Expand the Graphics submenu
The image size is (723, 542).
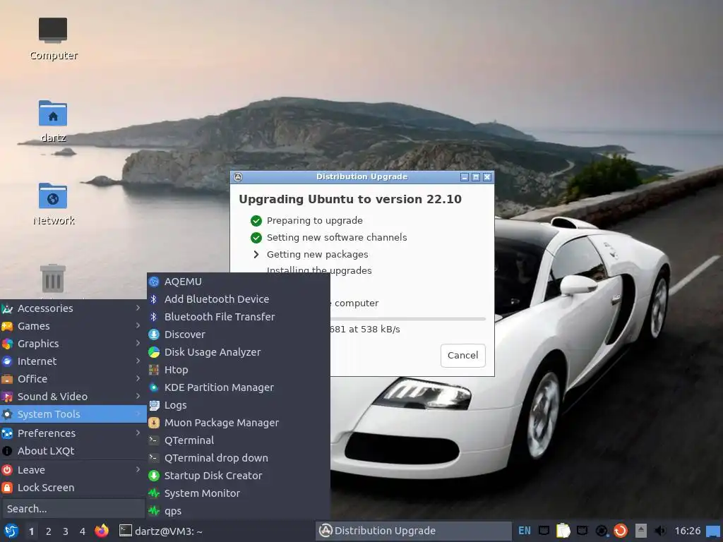pos(73,344)
